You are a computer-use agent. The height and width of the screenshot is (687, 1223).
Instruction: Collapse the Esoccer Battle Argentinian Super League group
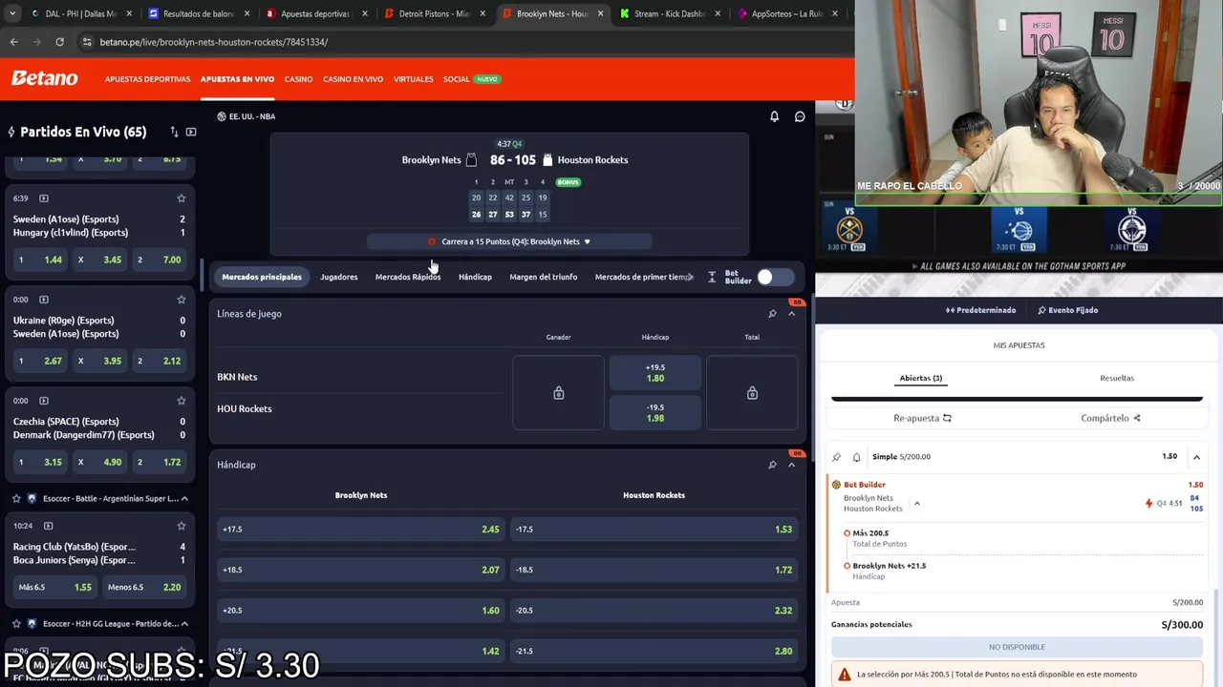point(184,498)
